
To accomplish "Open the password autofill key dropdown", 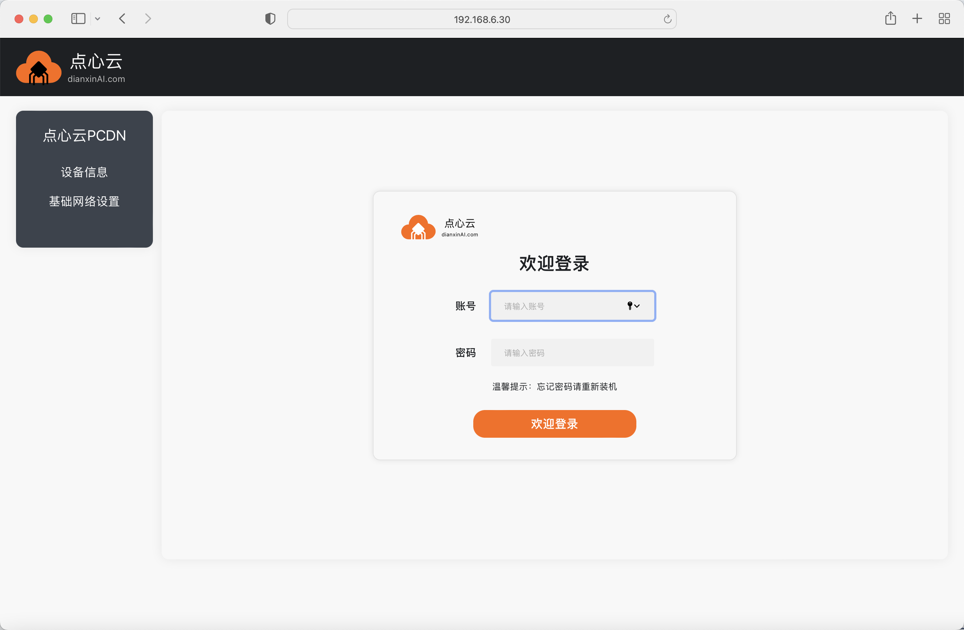I will tap(633, 306).
